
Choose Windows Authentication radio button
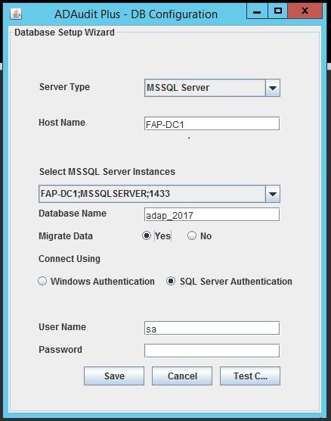[x=42, y=281]
